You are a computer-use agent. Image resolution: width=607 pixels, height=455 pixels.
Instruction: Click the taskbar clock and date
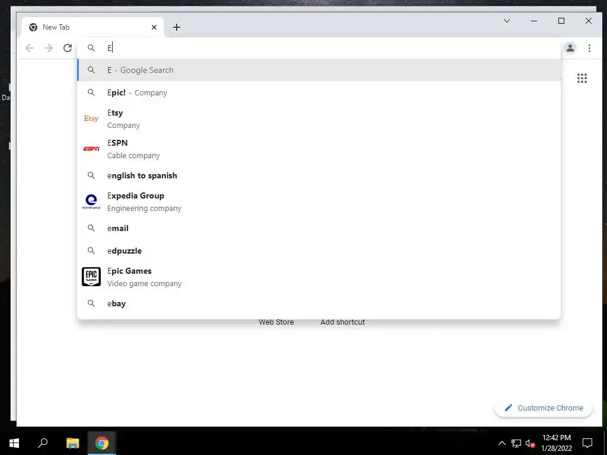(x=556, y=443)
